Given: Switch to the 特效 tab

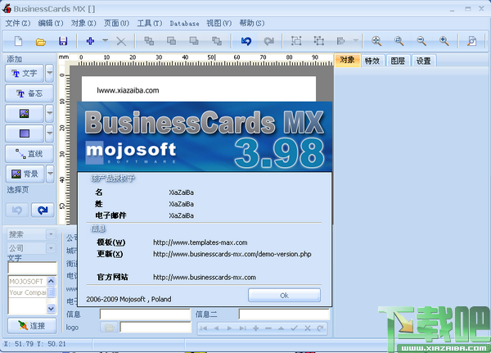Looking at the screenshot, I should [372, 61].
